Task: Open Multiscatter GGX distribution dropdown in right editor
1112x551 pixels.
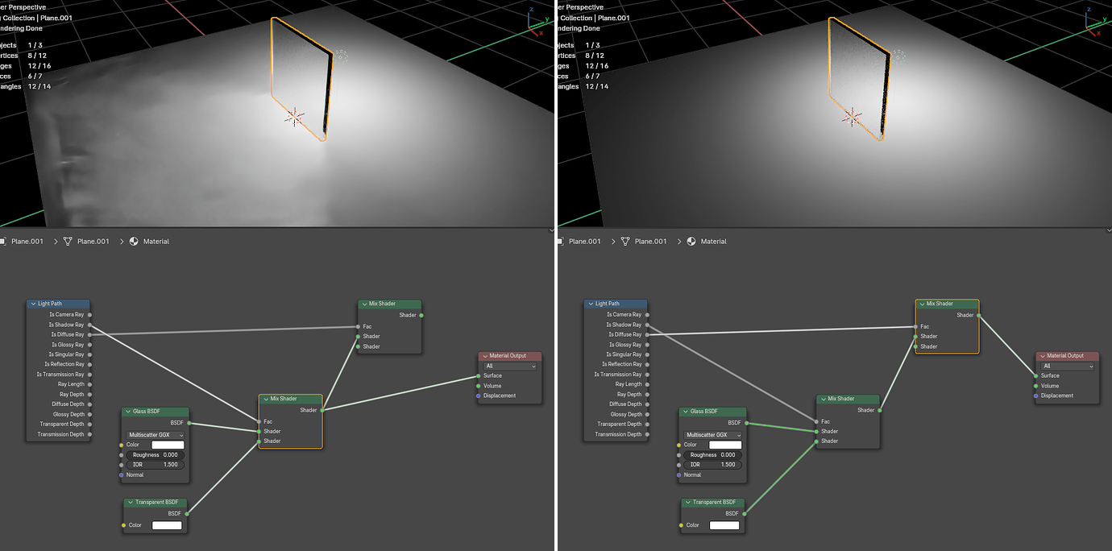Action: [x=713, y=435]
